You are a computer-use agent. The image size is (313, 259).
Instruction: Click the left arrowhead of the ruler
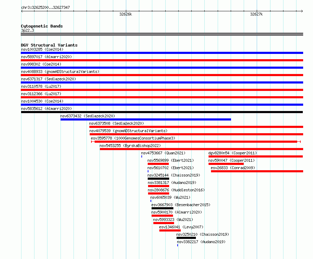click(22, 11)
